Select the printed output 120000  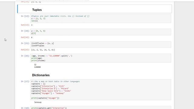coord(37,67)
